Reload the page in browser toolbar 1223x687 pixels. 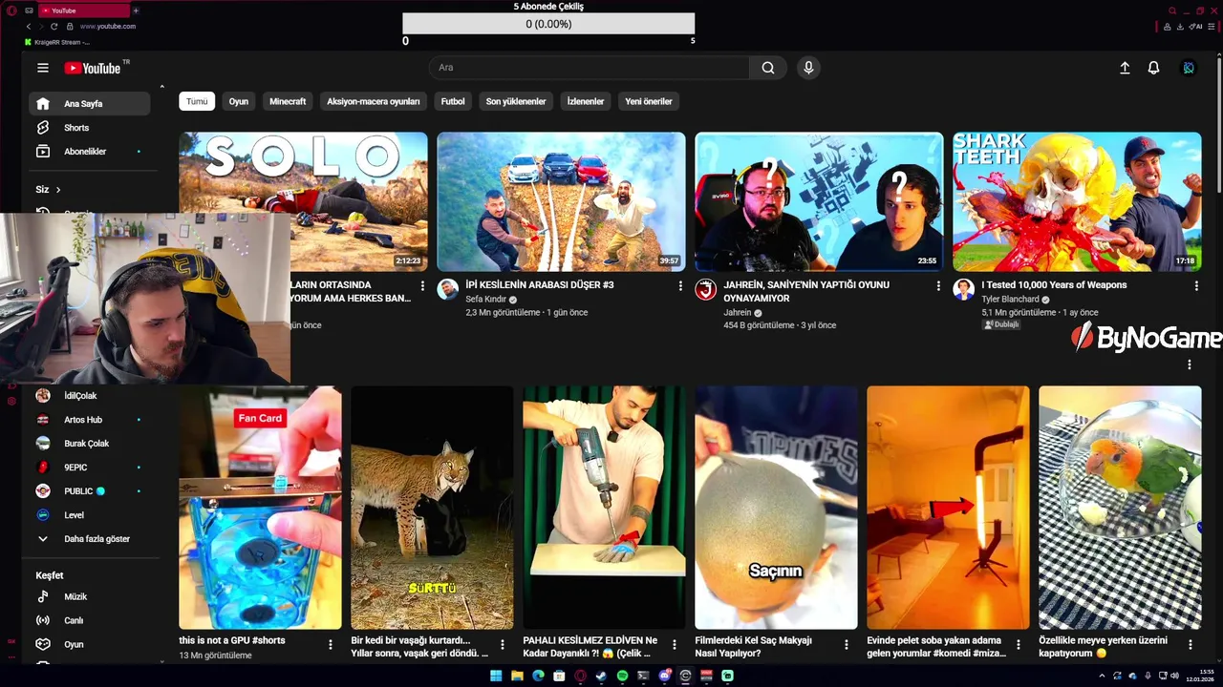tap(54, 26)
